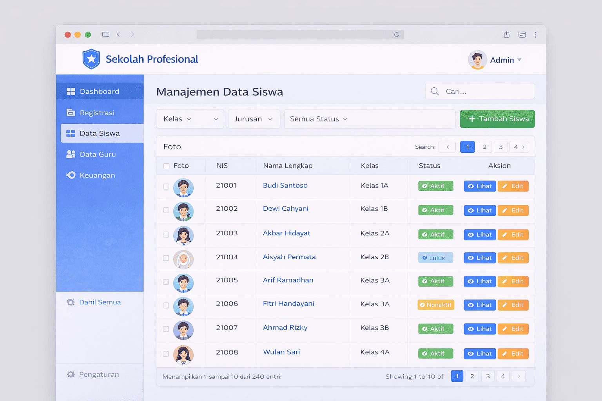Click the browser share icon
Image resolution: width=602 pixels, height=401 pixels.
pyautogui.click(x=506, y=34)
